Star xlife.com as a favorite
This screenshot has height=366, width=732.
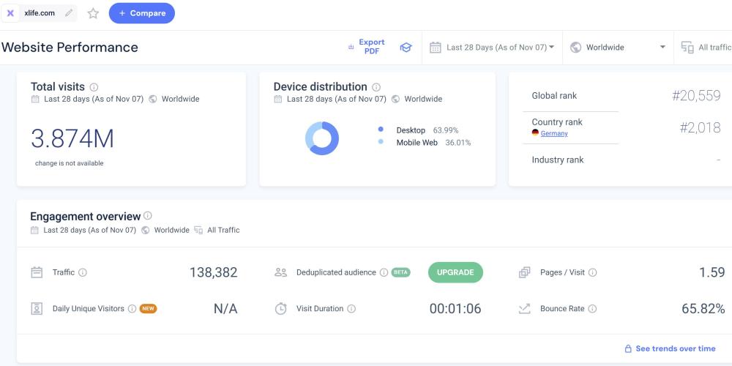coord(93,13)
